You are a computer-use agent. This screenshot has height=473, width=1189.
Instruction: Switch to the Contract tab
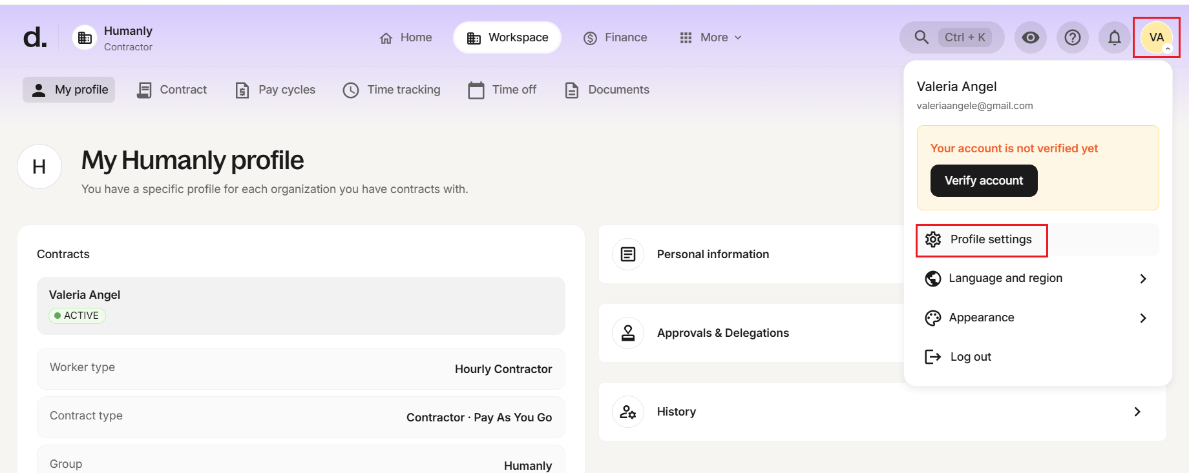click(x=172, y=90)
